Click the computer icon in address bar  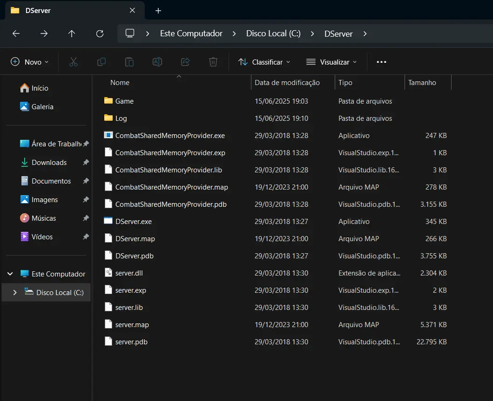tap(130, 33)
